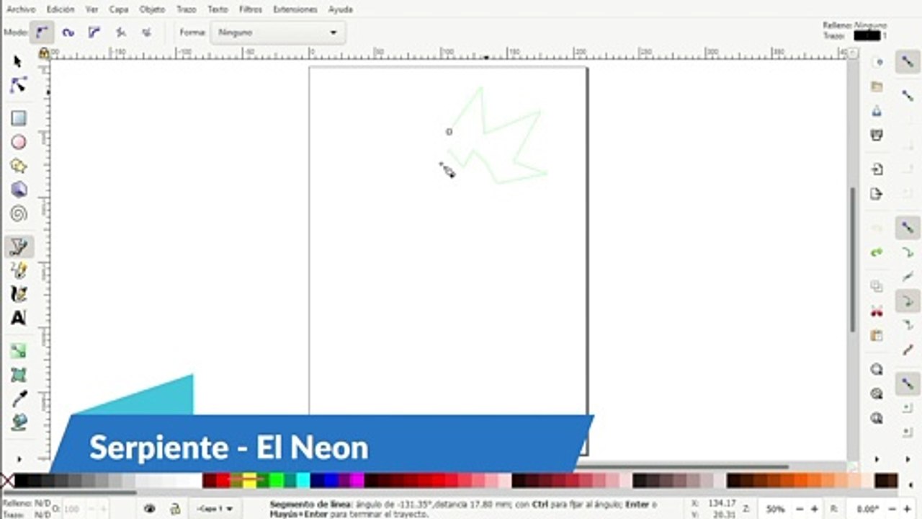Decrease the zoom level
The image size is (922, 519).
tap(801, 509)
